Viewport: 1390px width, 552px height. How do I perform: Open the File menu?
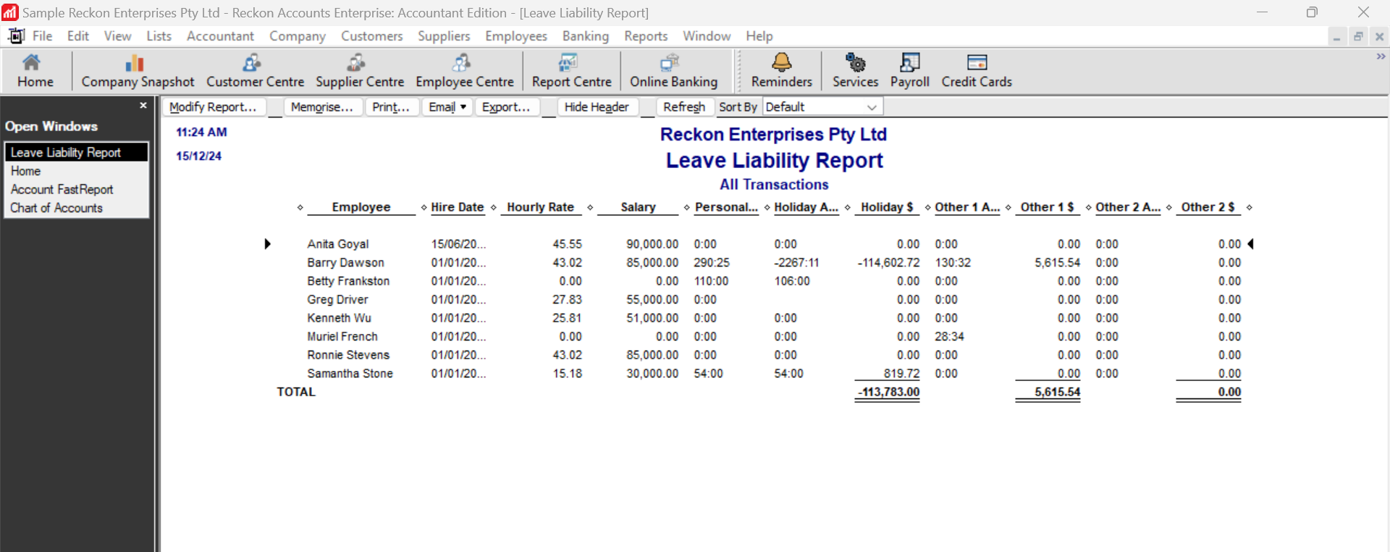(x=42, y=36)
